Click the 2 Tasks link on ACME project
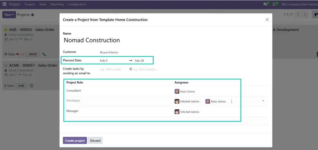Screen dimensions: 318x150 [9, 86]
